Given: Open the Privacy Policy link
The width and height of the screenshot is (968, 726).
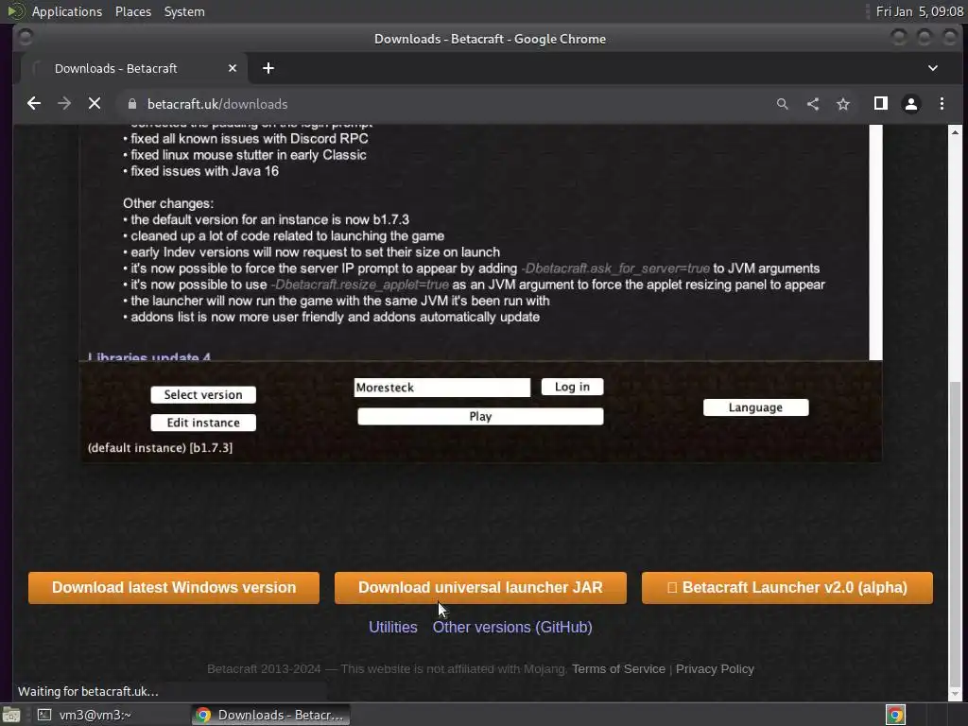Looking at the screenshot, I should coord(715,668).
